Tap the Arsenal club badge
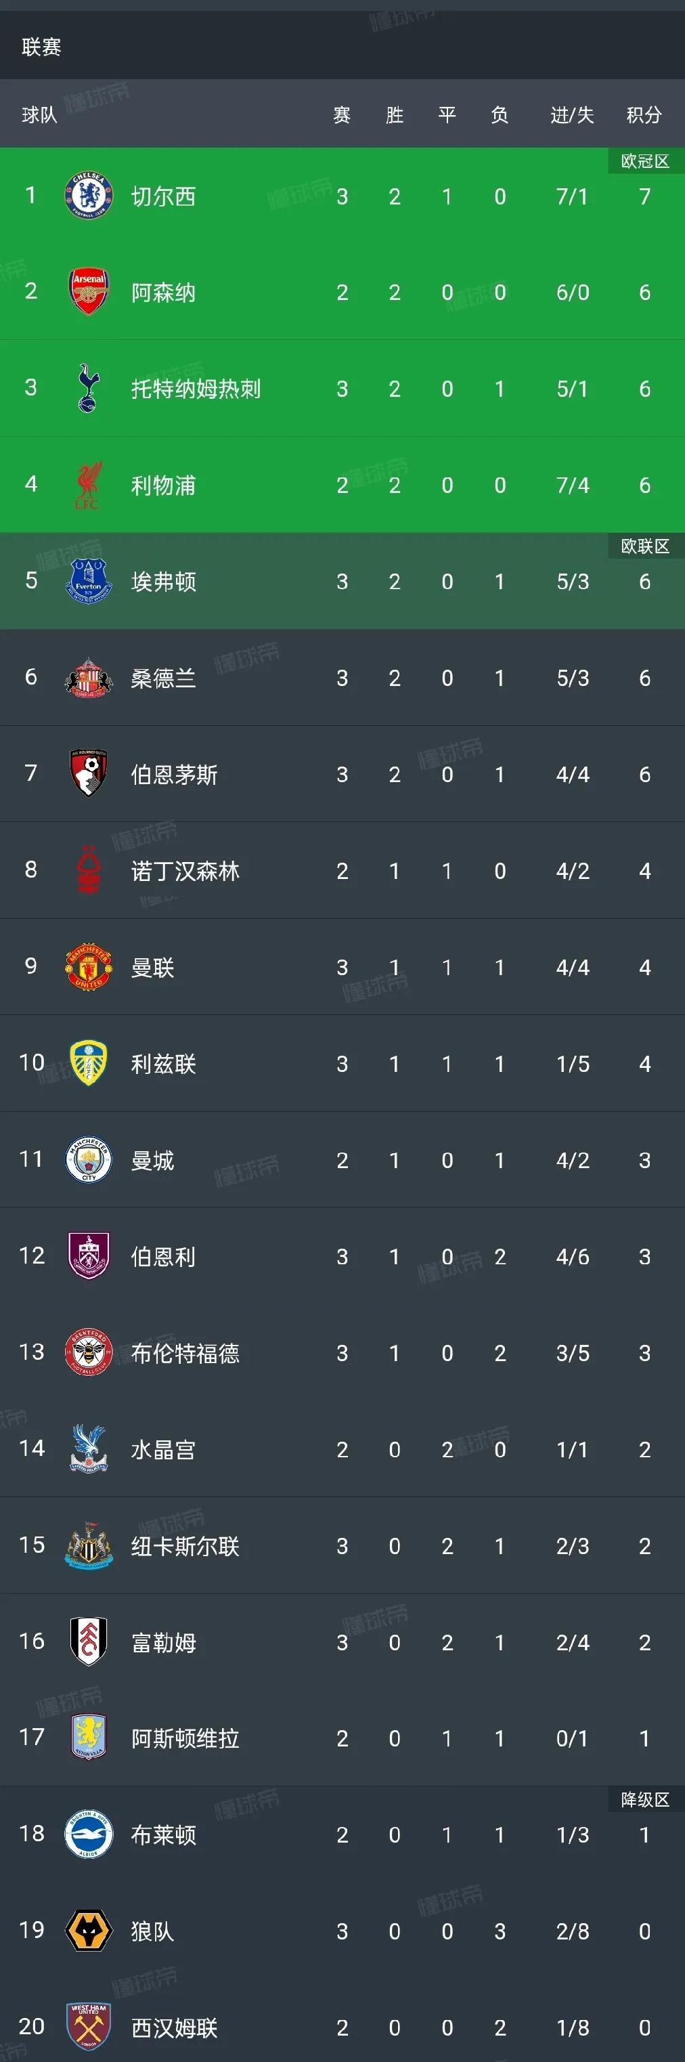 pos(88,292)
